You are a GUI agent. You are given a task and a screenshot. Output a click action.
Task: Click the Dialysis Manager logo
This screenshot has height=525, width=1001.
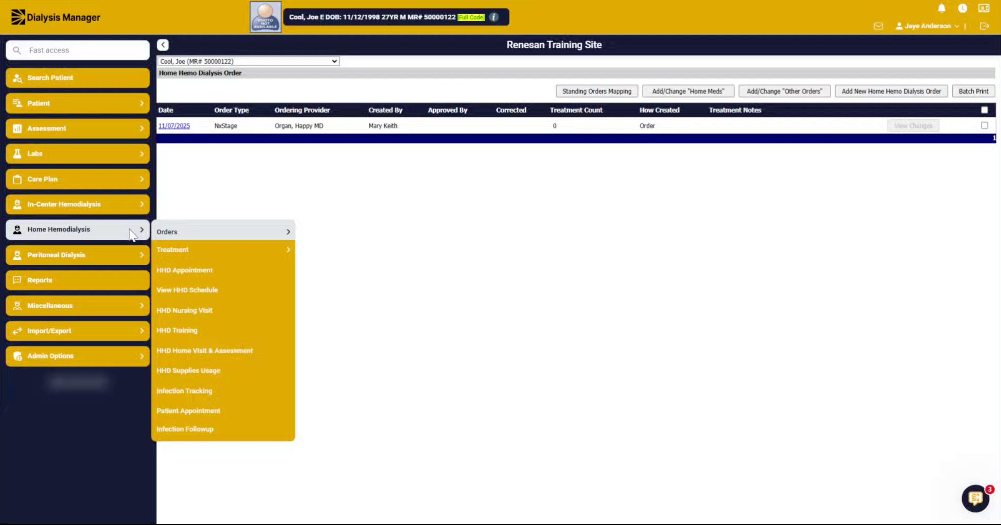(x=55, y=17)
